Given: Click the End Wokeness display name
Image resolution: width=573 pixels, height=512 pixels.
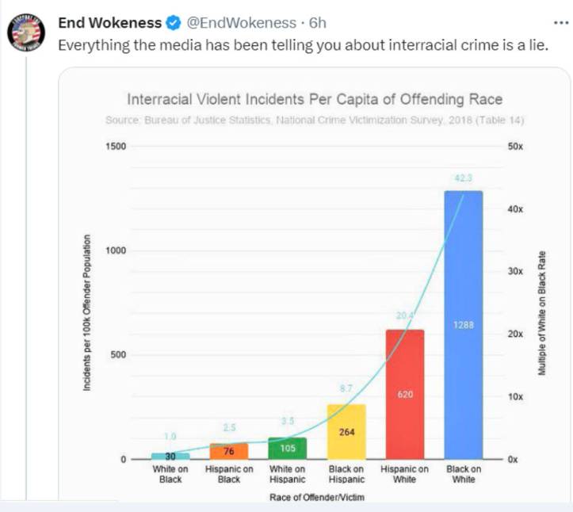Looking at the screenshot, I should pos(109,23).
